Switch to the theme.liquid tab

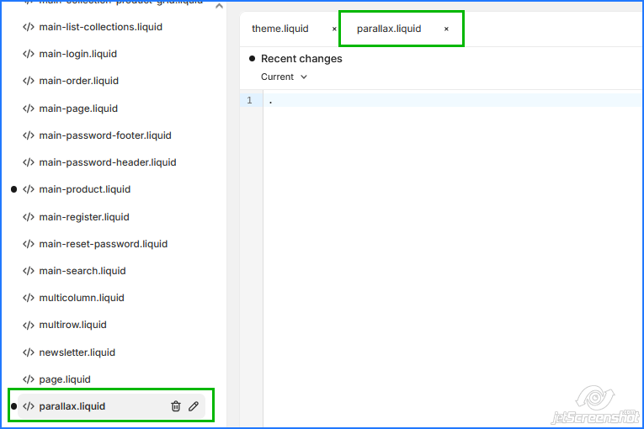(x=280, y=29)
